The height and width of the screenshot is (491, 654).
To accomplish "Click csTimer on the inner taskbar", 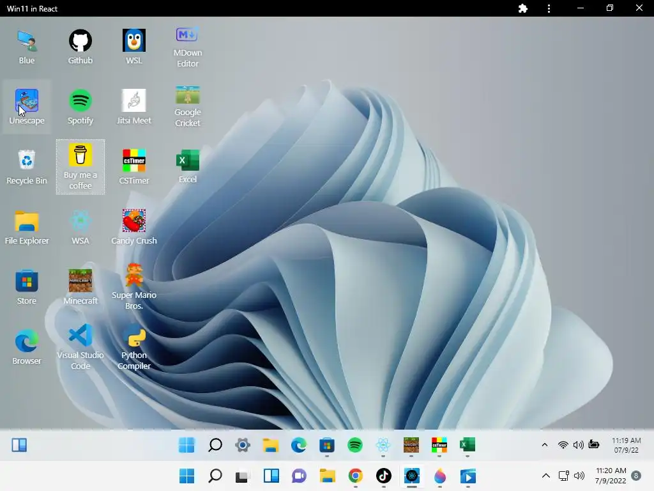I will pos(439,445).
